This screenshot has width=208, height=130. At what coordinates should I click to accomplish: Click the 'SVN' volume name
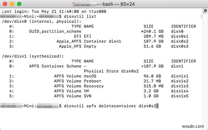(88, 96)
